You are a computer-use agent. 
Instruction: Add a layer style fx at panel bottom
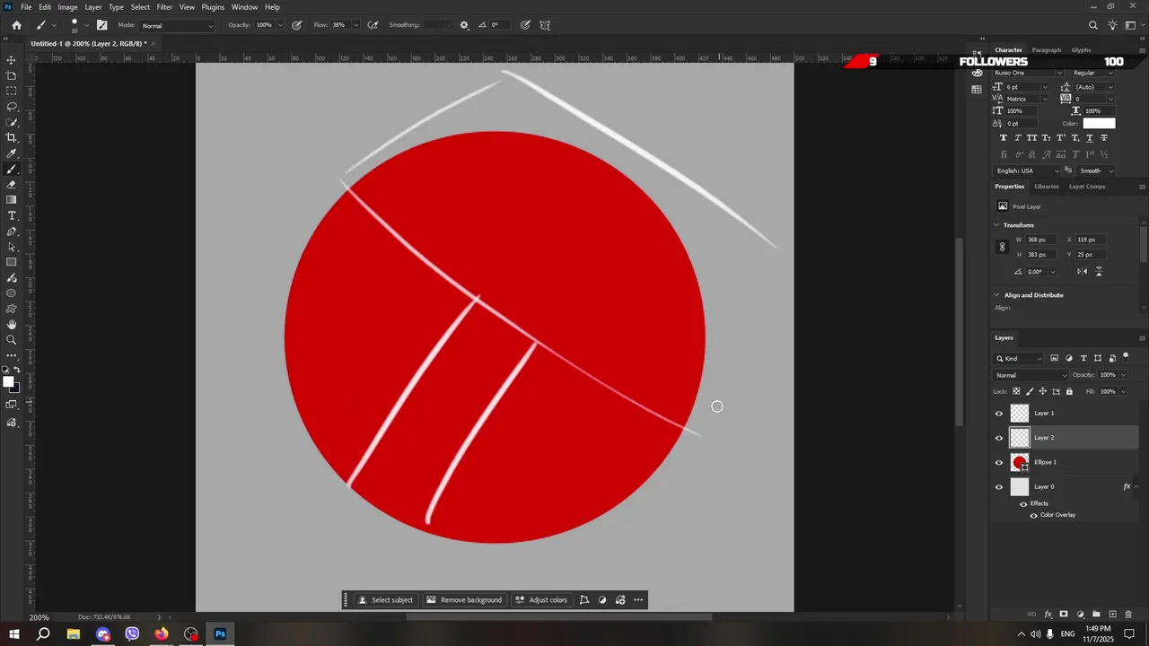click(1048, 615)
